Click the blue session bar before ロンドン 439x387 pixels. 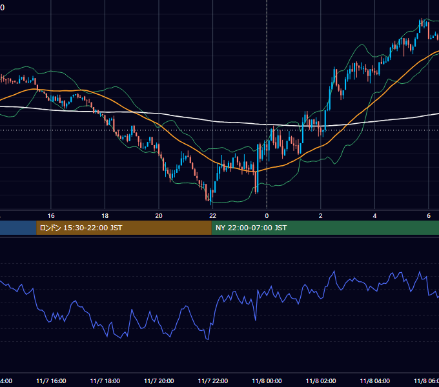(x=18, y=228)
